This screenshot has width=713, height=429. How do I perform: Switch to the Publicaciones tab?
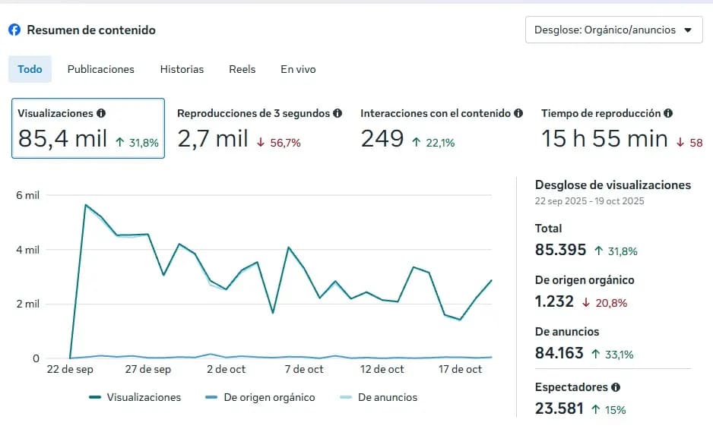101,69
